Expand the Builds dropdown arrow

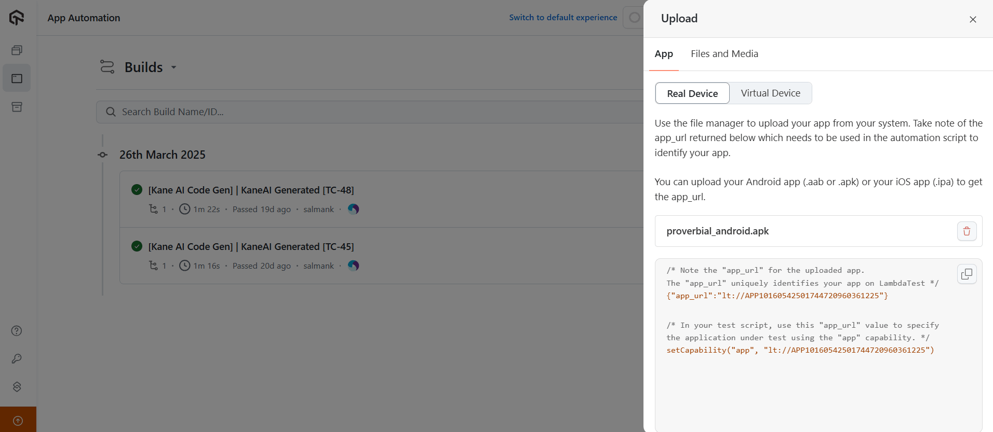point(174,67)
